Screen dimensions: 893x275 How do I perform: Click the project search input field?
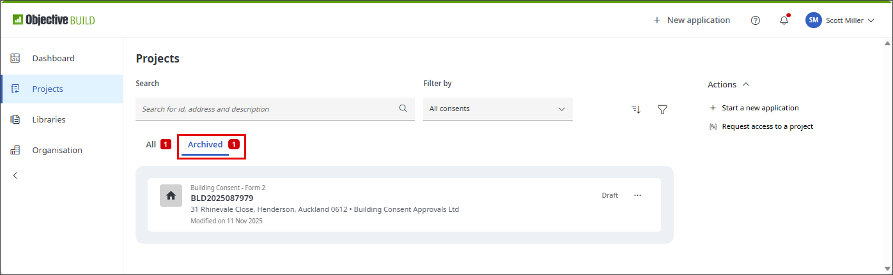pos(265,109)
